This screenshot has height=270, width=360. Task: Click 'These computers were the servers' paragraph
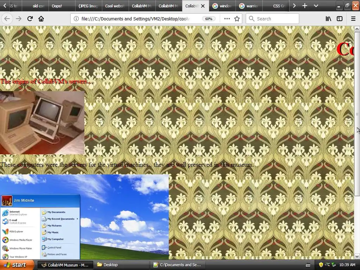click(x=127, y=165)
